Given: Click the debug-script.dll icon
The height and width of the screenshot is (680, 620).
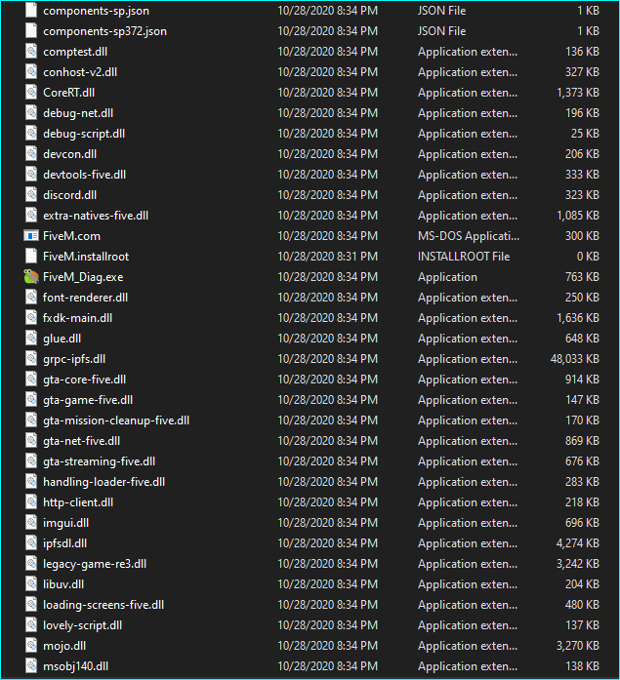Looking at the screenshot, I should (x=31, y=133).
